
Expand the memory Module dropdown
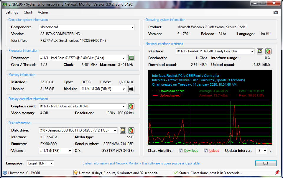click(x=103, y=89)
